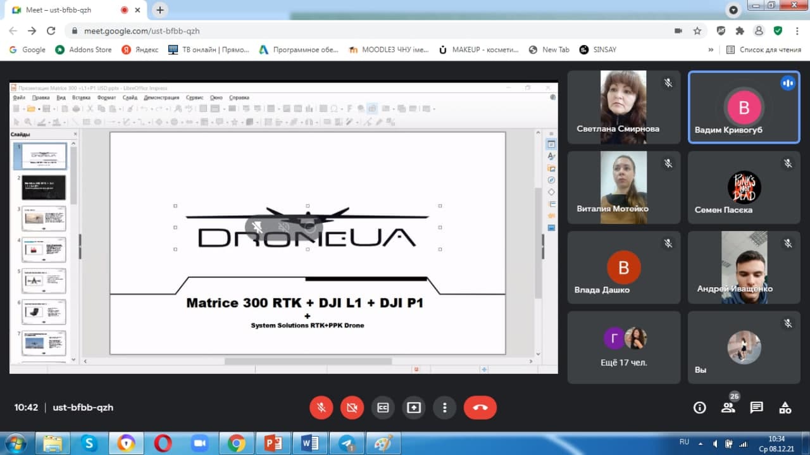Open the meeting details info panel
This screenshot has height=455, width=810.
pyautogui.click(x=699, y=408)
